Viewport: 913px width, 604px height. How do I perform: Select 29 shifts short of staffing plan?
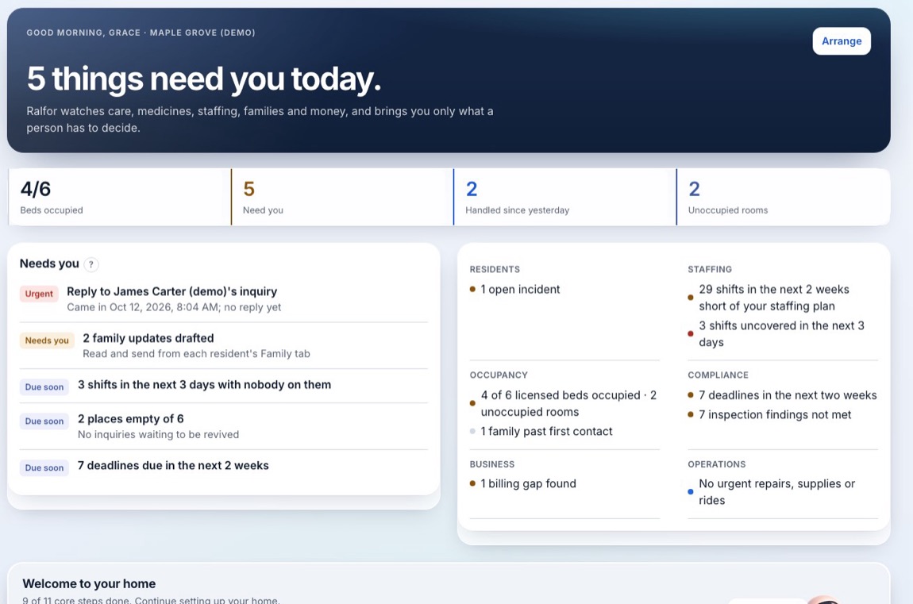point(774,298)
